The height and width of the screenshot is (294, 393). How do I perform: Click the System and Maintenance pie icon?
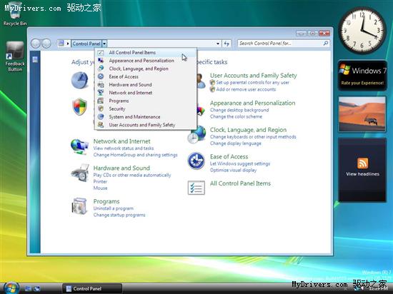[80, 81]
